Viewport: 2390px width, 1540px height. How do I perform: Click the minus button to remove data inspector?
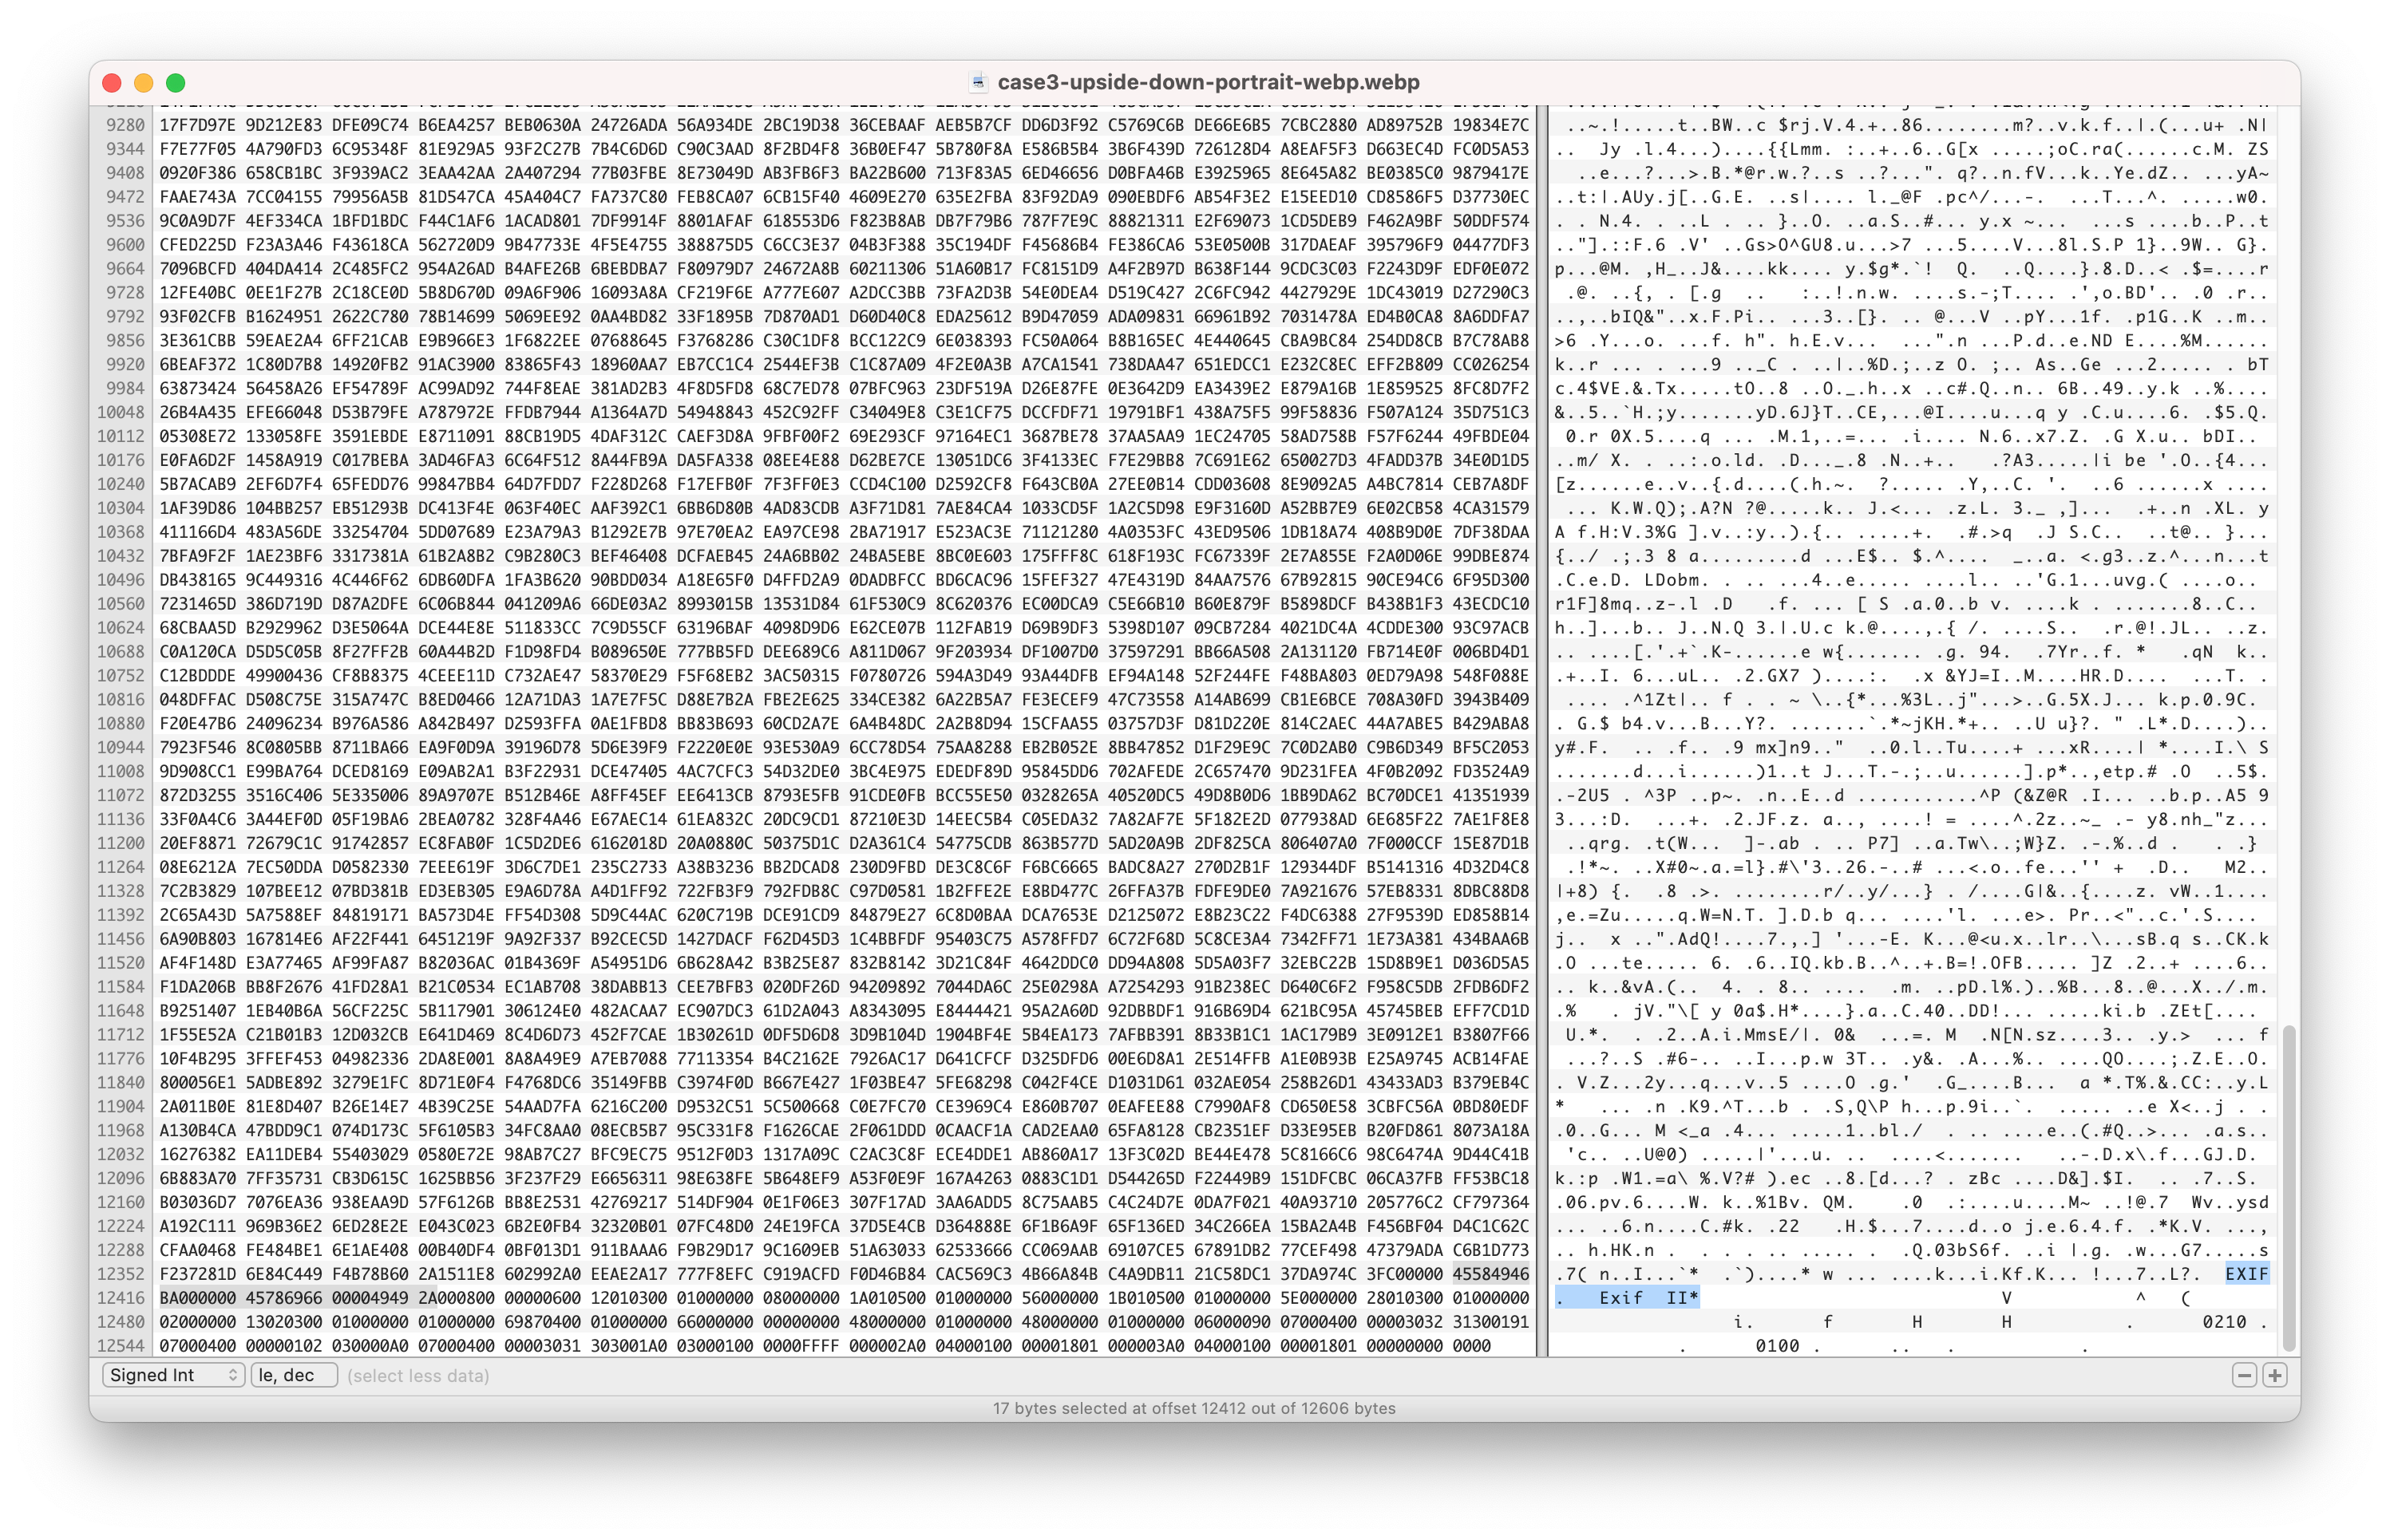pyautogui.click(x=2244, y=1375)
